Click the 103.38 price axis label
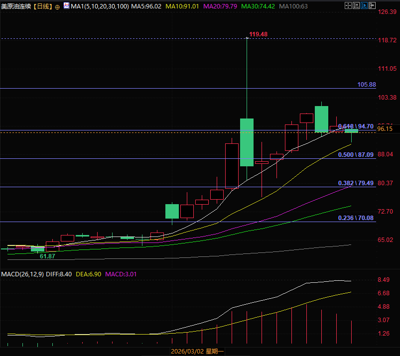400x356 pixels. [x=387, y=97]
